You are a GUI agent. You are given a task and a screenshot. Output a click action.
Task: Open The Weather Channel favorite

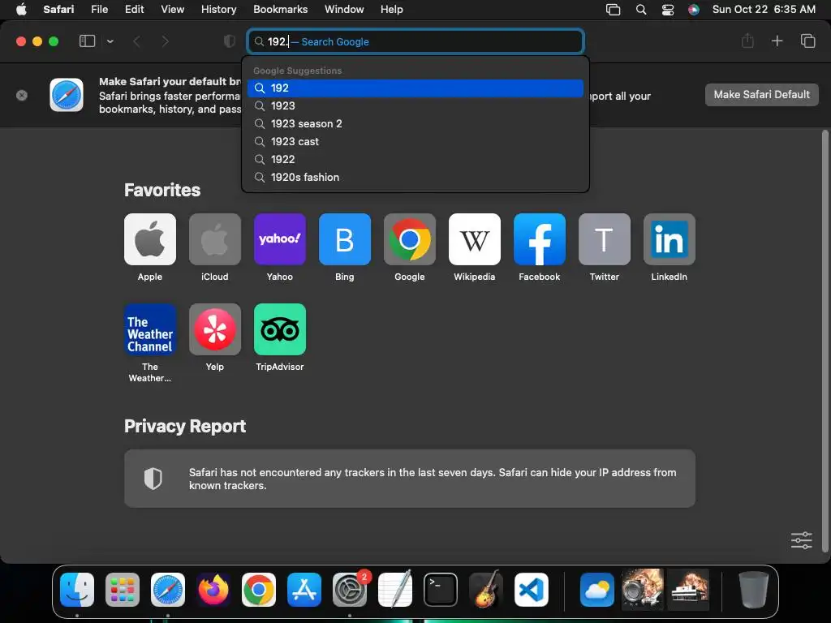[150, 329]
